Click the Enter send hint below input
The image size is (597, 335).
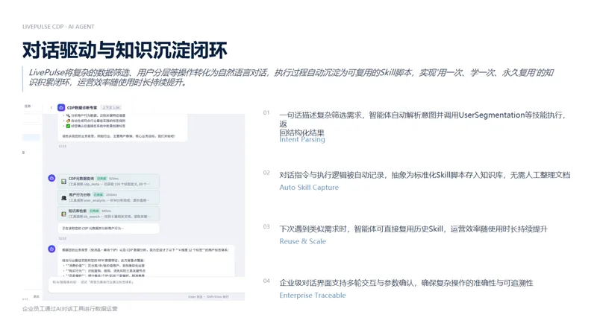click(x=209, y=296)
